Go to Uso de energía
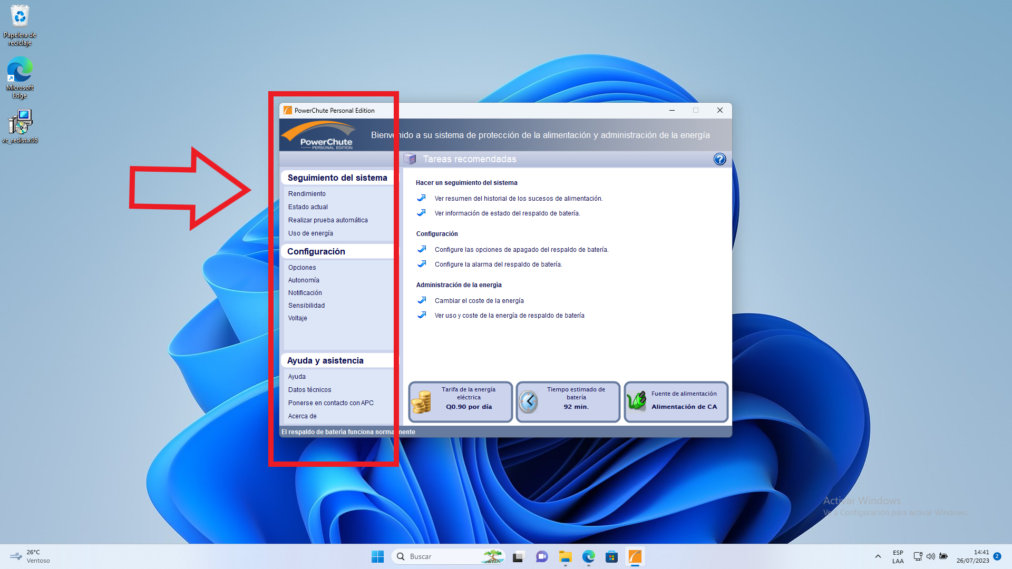Screen dimensions: 1012x569 tap(310, 233)
